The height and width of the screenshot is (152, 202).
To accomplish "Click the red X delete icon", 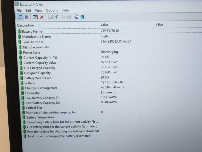I will click(42, 17).
